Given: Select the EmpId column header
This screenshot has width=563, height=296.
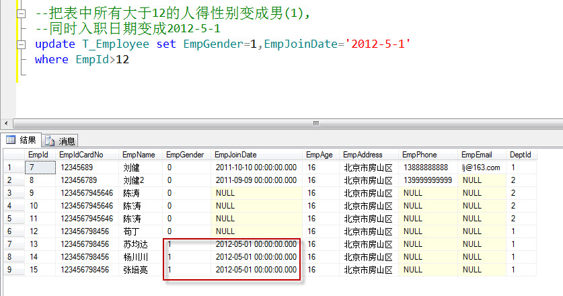Looking at the screenshot, I should (40, 155).
